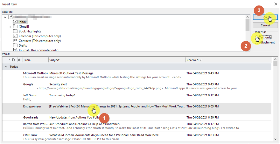Screen dimensions: 280x144
Task: Click the Inbox envelope icon
Action: click(x=15, y=22)
